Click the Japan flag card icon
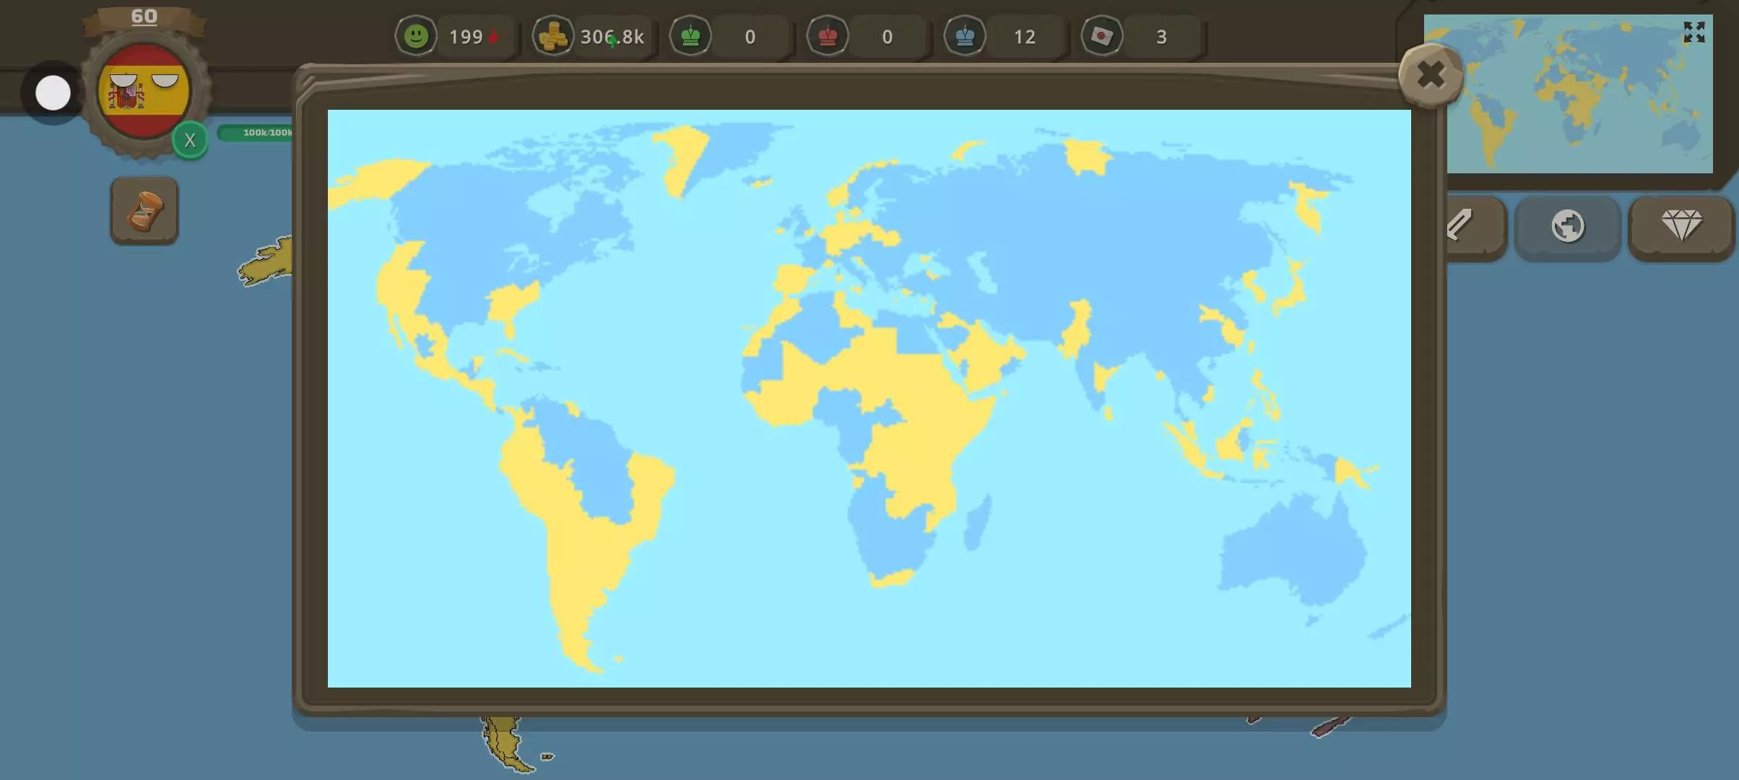Screen dimensions: 1739x780 pos(1102,36)
